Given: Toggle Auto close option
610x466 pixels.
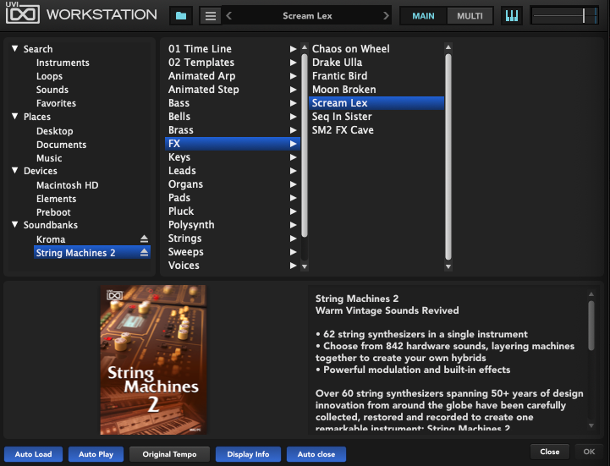Looking at the screenshot, I should (316, 454).
